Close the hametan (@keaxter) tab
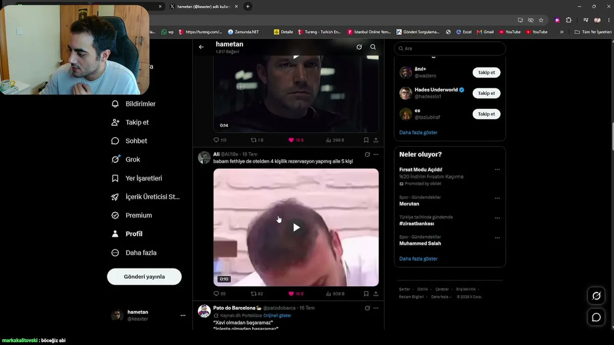This screenshot has width=614, height=345. [x=236, y=7]
